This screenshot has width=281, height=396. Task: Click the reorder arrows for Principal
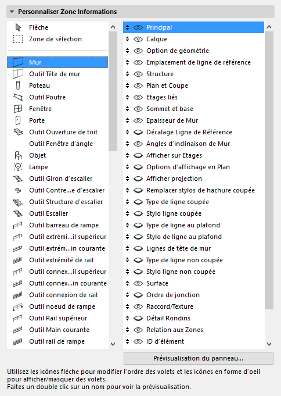[x=127, y=27]
